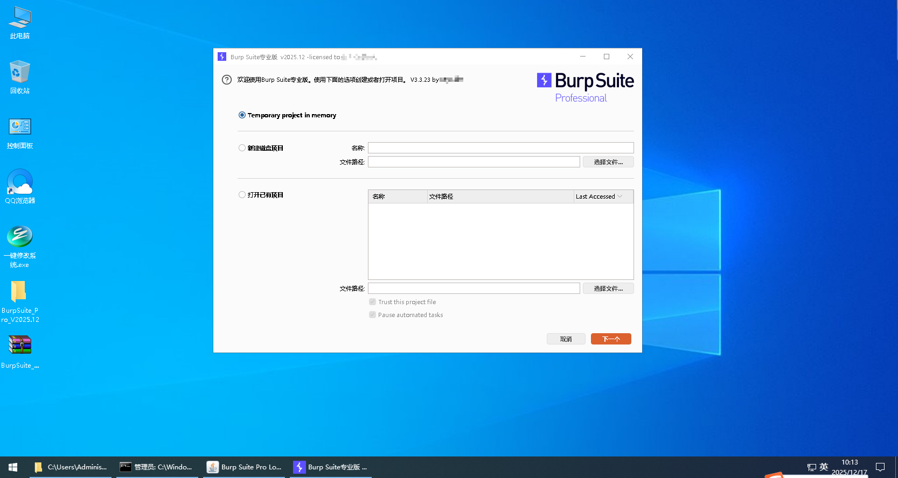
Task: Open the QQ浏览器 desktop shortcut
Action: pos(20,183)
